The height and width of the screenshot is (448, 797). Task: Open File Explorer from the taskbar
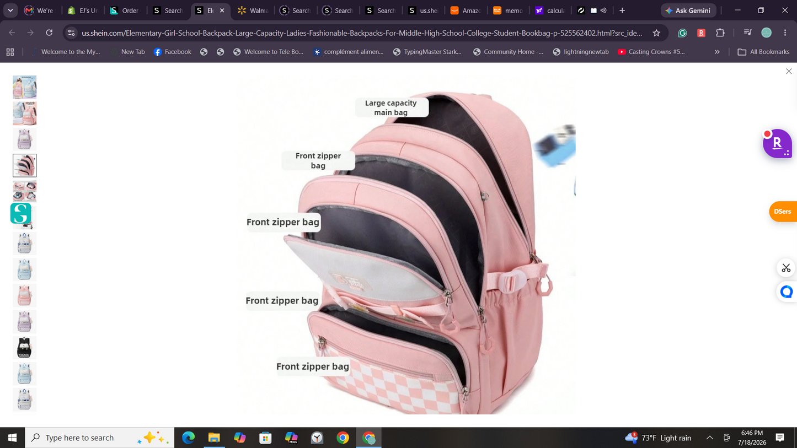(x=214, y=438)
